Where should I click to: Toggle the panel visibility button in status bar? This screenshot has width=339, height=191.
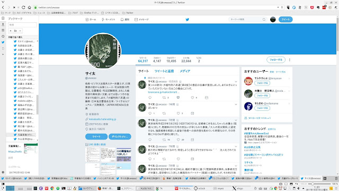pyautogui.click(x=3, y=184)
